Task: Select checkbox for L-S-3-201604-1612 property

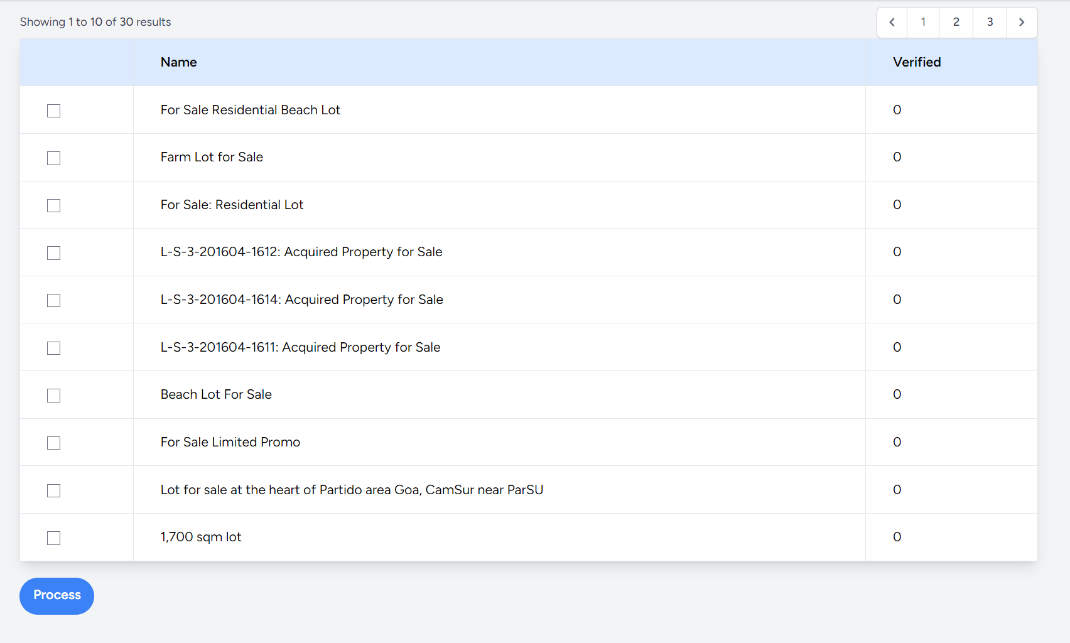Action: click(x=54, y=253)
